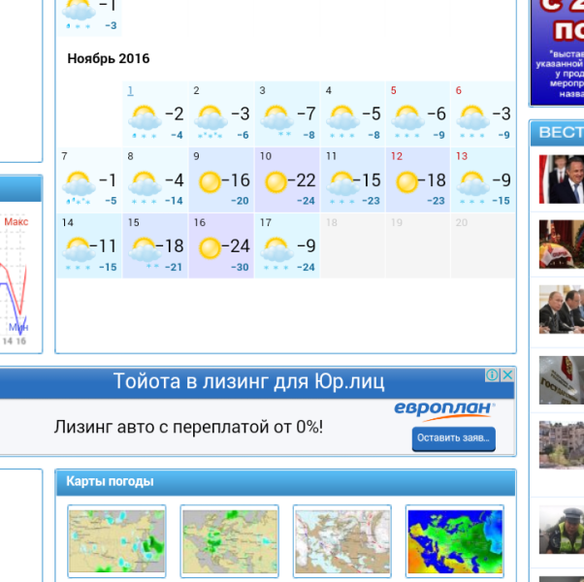Open the 'Тойота в лизинг для Юр.лиц' headline
584x582 pixels.
pyautogui.click(x=248, y=381)
